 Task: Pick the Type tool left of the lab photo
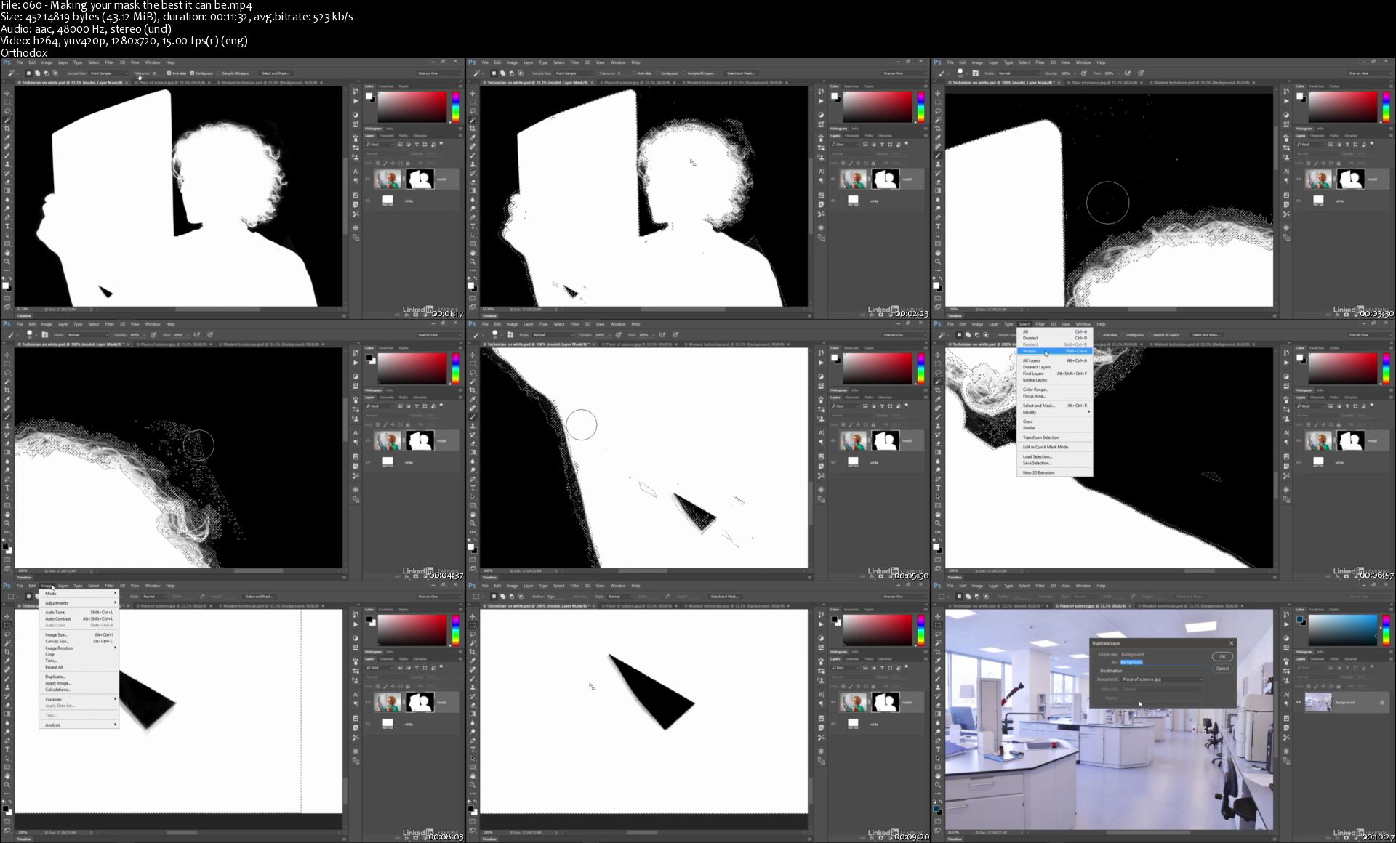938,749
